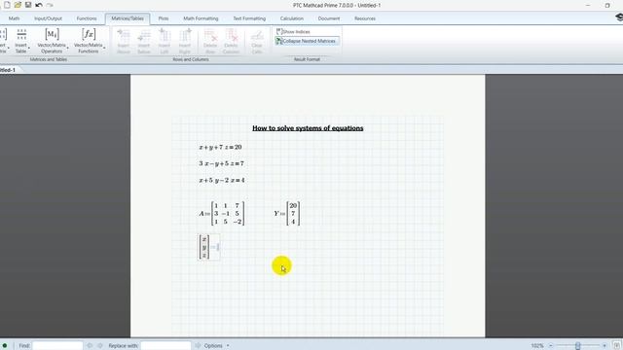The width and height of the screenshot is (623, 350).
Task: Open the Text Formatting tab
Action: coord(249,18)
